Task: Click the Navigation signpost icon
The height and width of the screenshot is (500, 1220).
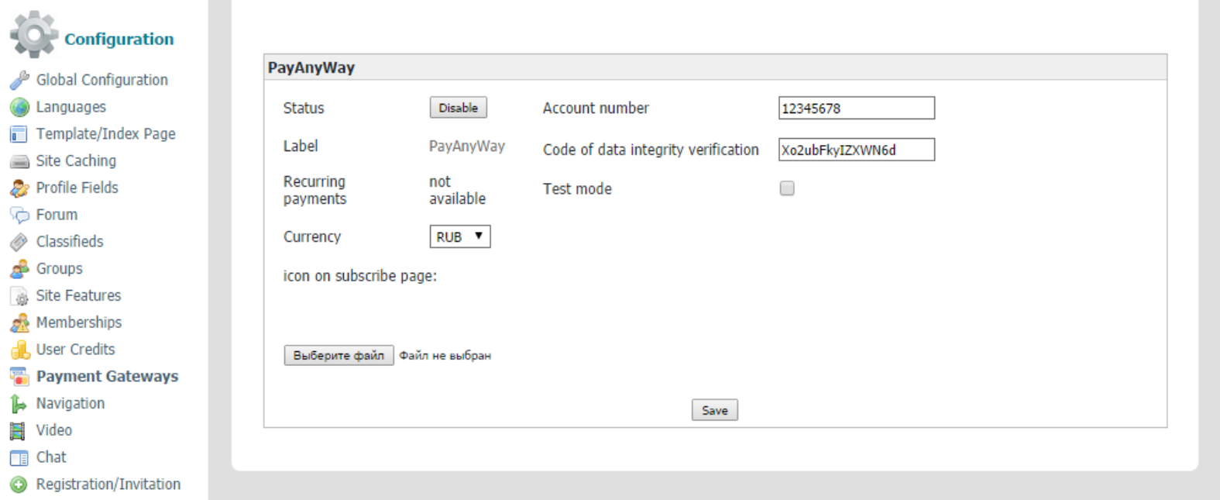Action: coord(18,404)
